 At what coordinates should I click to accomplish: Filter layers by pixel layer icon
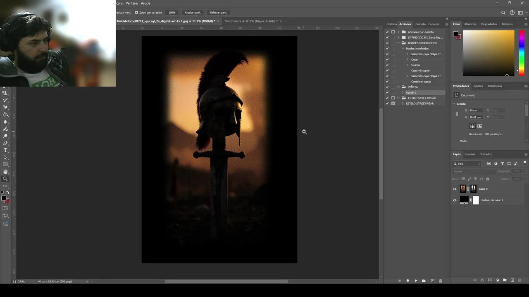click(x=489, y=164)
